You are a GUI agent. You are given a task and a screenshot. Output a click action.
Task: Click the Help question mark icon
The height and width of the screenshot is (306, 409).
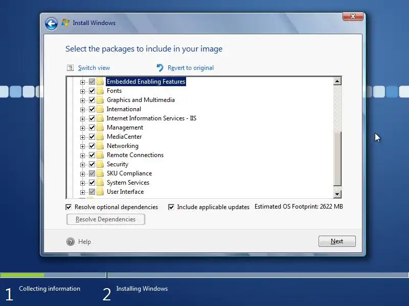71,242
